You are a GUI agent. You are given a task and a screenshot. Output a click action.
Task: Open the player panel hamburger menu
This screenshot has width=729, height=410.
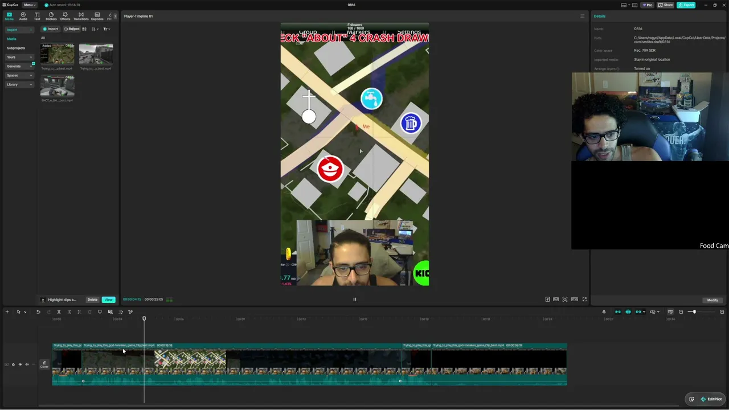(x=582, y=16)
